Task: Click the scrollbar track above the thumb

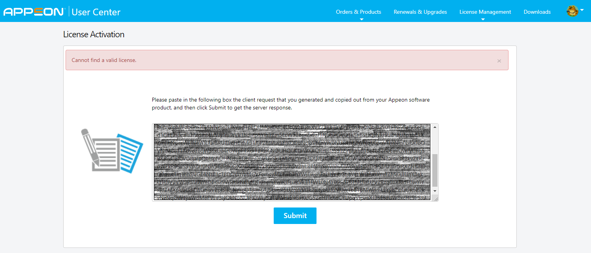Action: [x=434, y=141]
